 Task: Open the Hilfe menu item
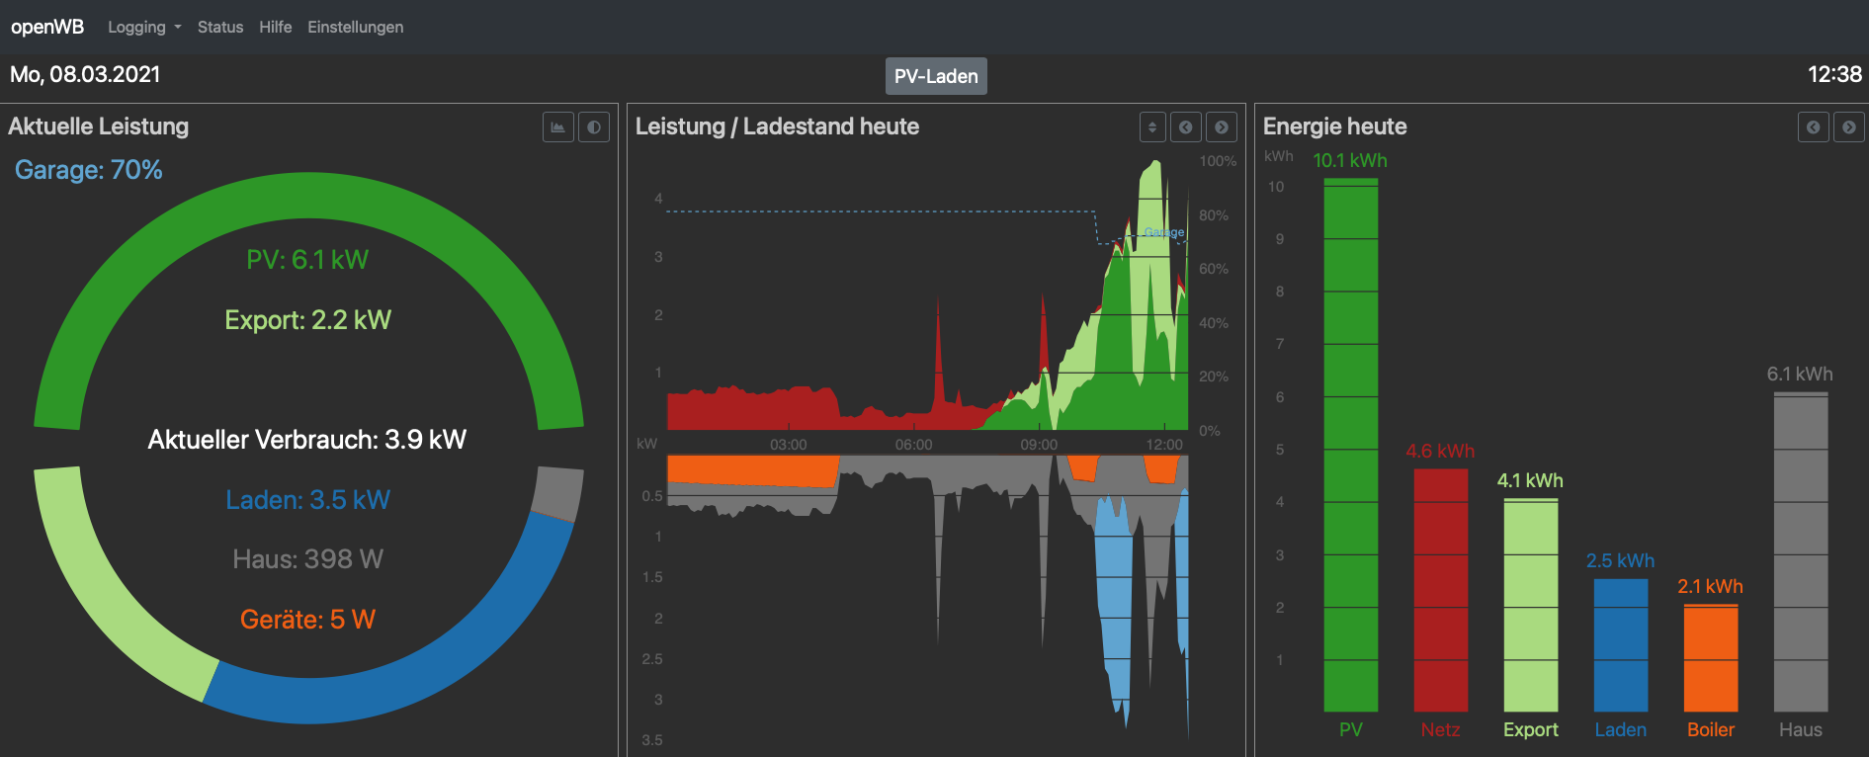pyautogui.click(x=276, y=27)
